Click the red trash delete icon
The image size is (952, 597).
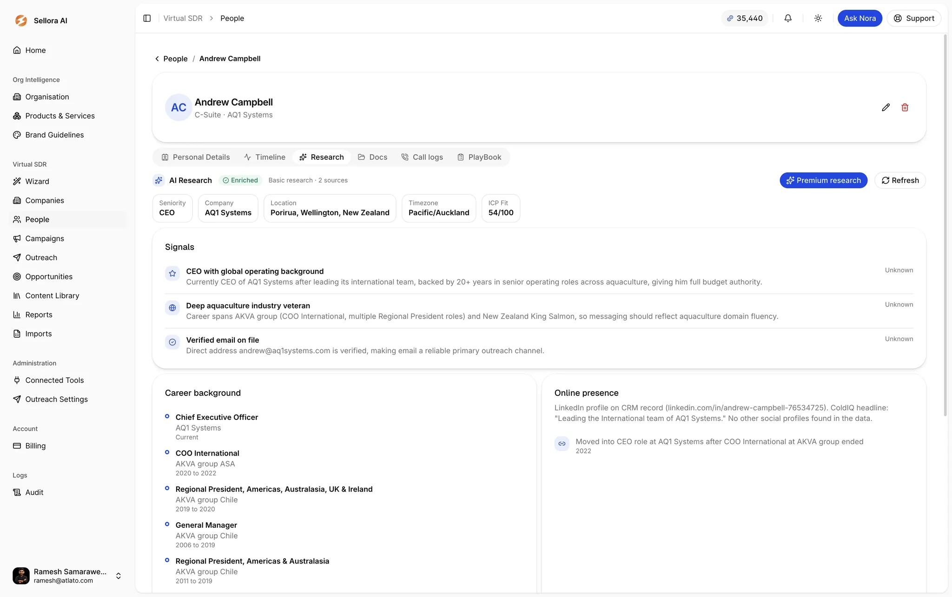tap(905, 107)
